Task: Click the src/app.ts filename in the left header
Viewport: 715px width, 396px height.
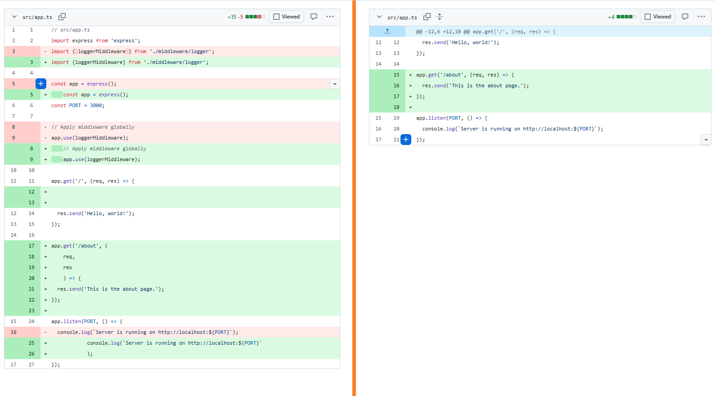Action: (37, 17)
